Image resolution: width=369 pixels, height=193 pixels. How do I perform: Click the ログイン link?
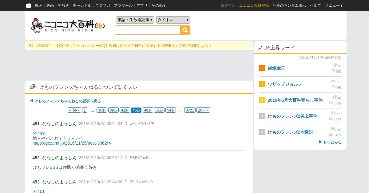228,6
